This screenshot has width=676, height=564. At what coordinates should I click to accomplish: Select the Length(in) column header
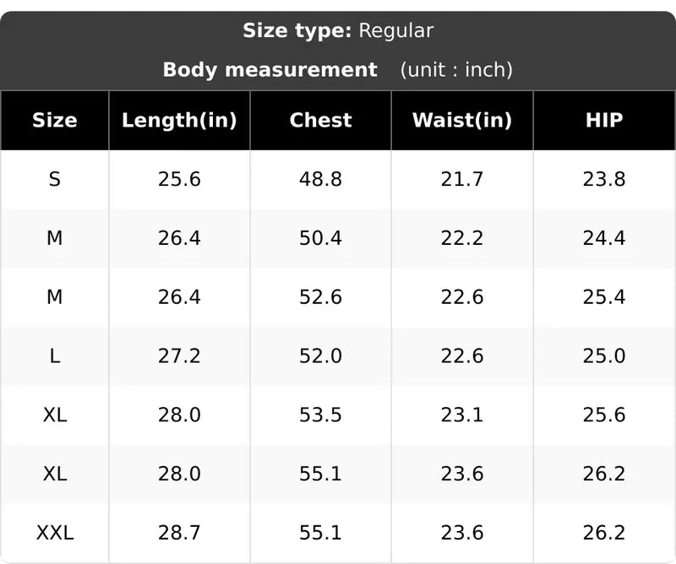click(179, 120)
